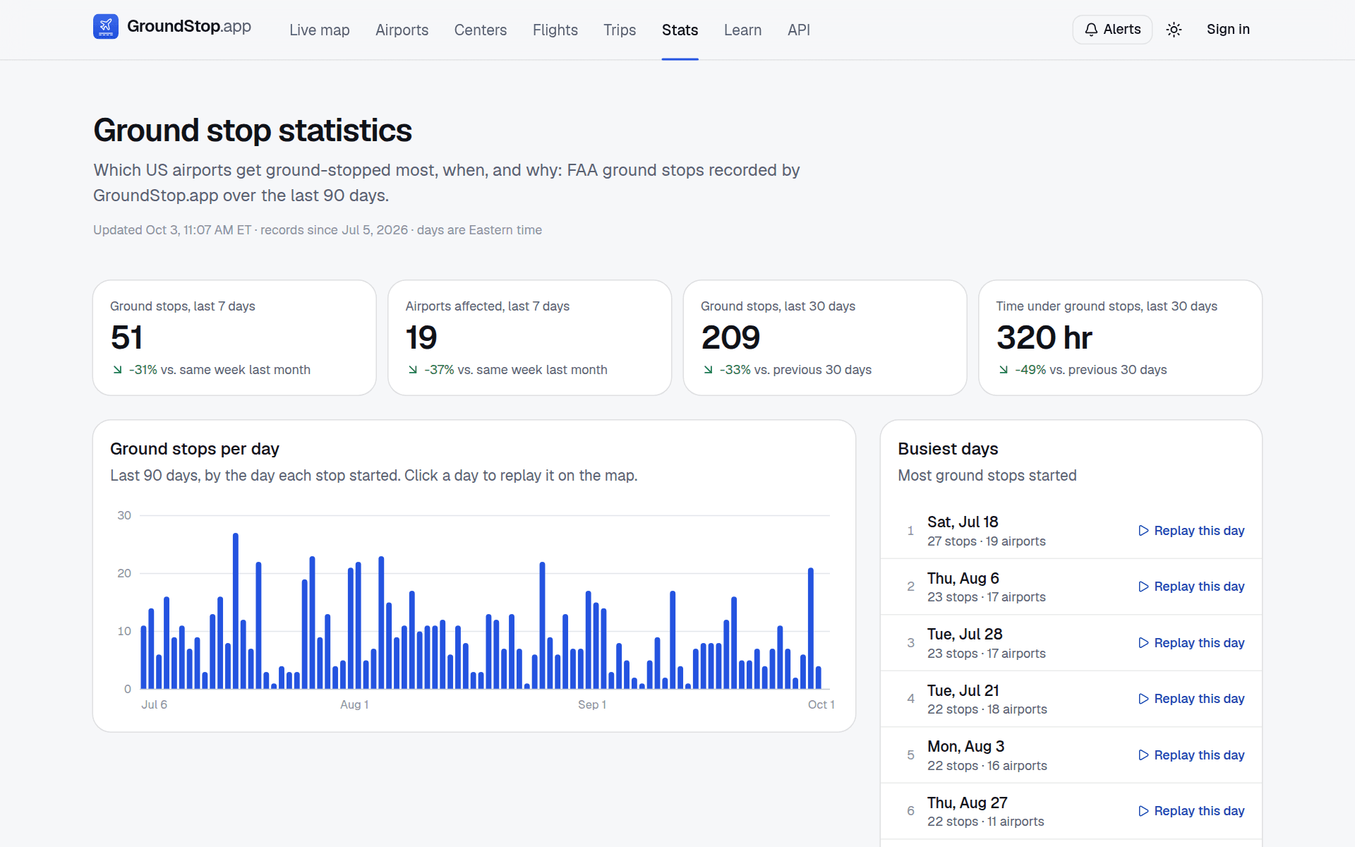Click the GroundStop.app airplane logo icon
This screenshot has width=1355, height=847.
coord(106,27)
